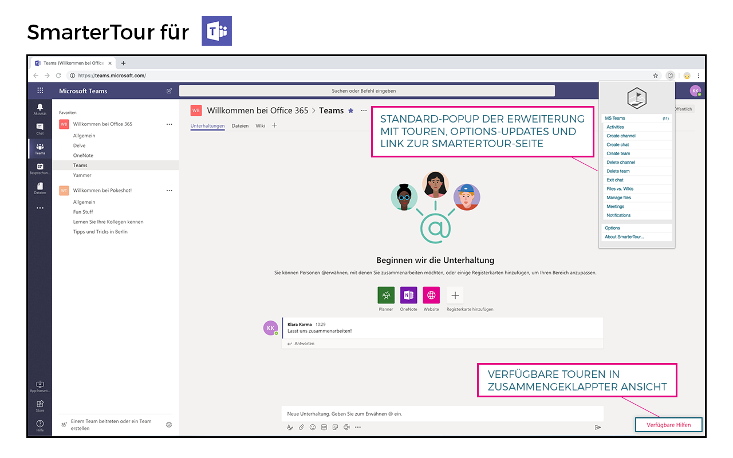733x458 pixels.
Task: Open Chat in the Teams sidebar
Action: (40, 129)
